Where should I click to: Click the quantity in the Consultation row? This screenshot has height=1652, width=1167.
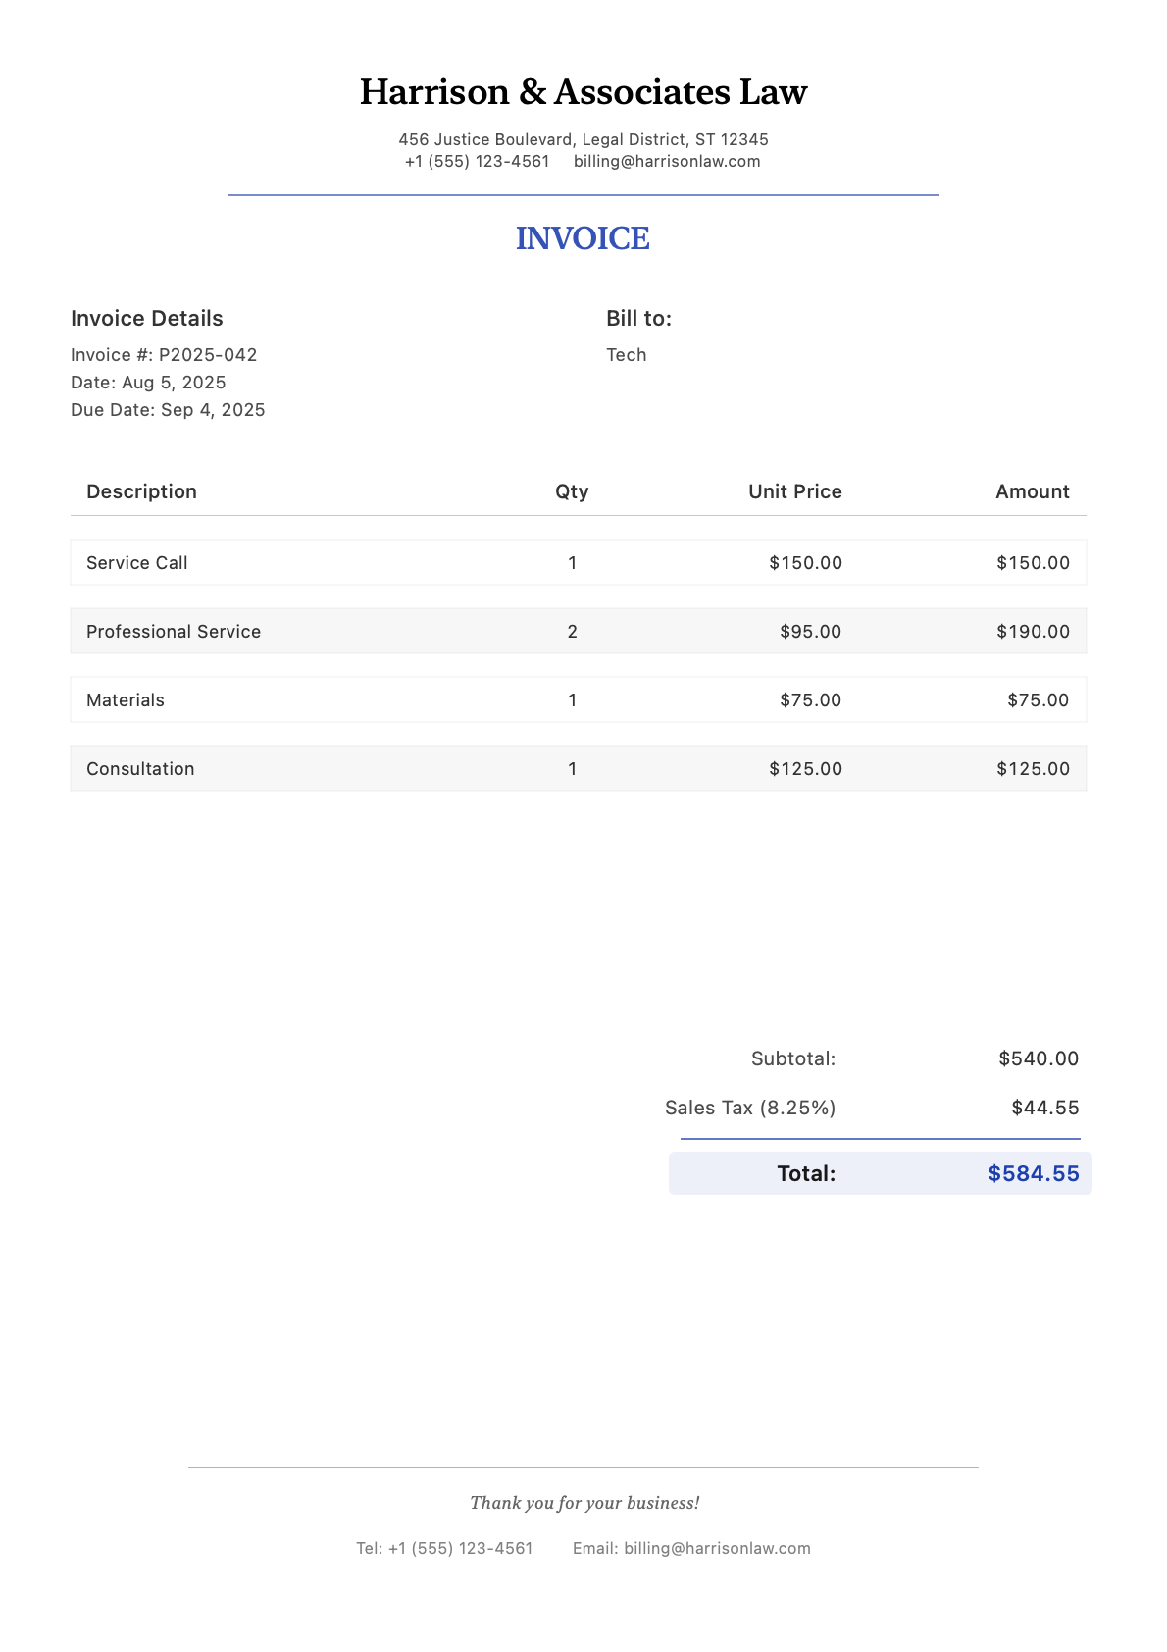(573, 769)
